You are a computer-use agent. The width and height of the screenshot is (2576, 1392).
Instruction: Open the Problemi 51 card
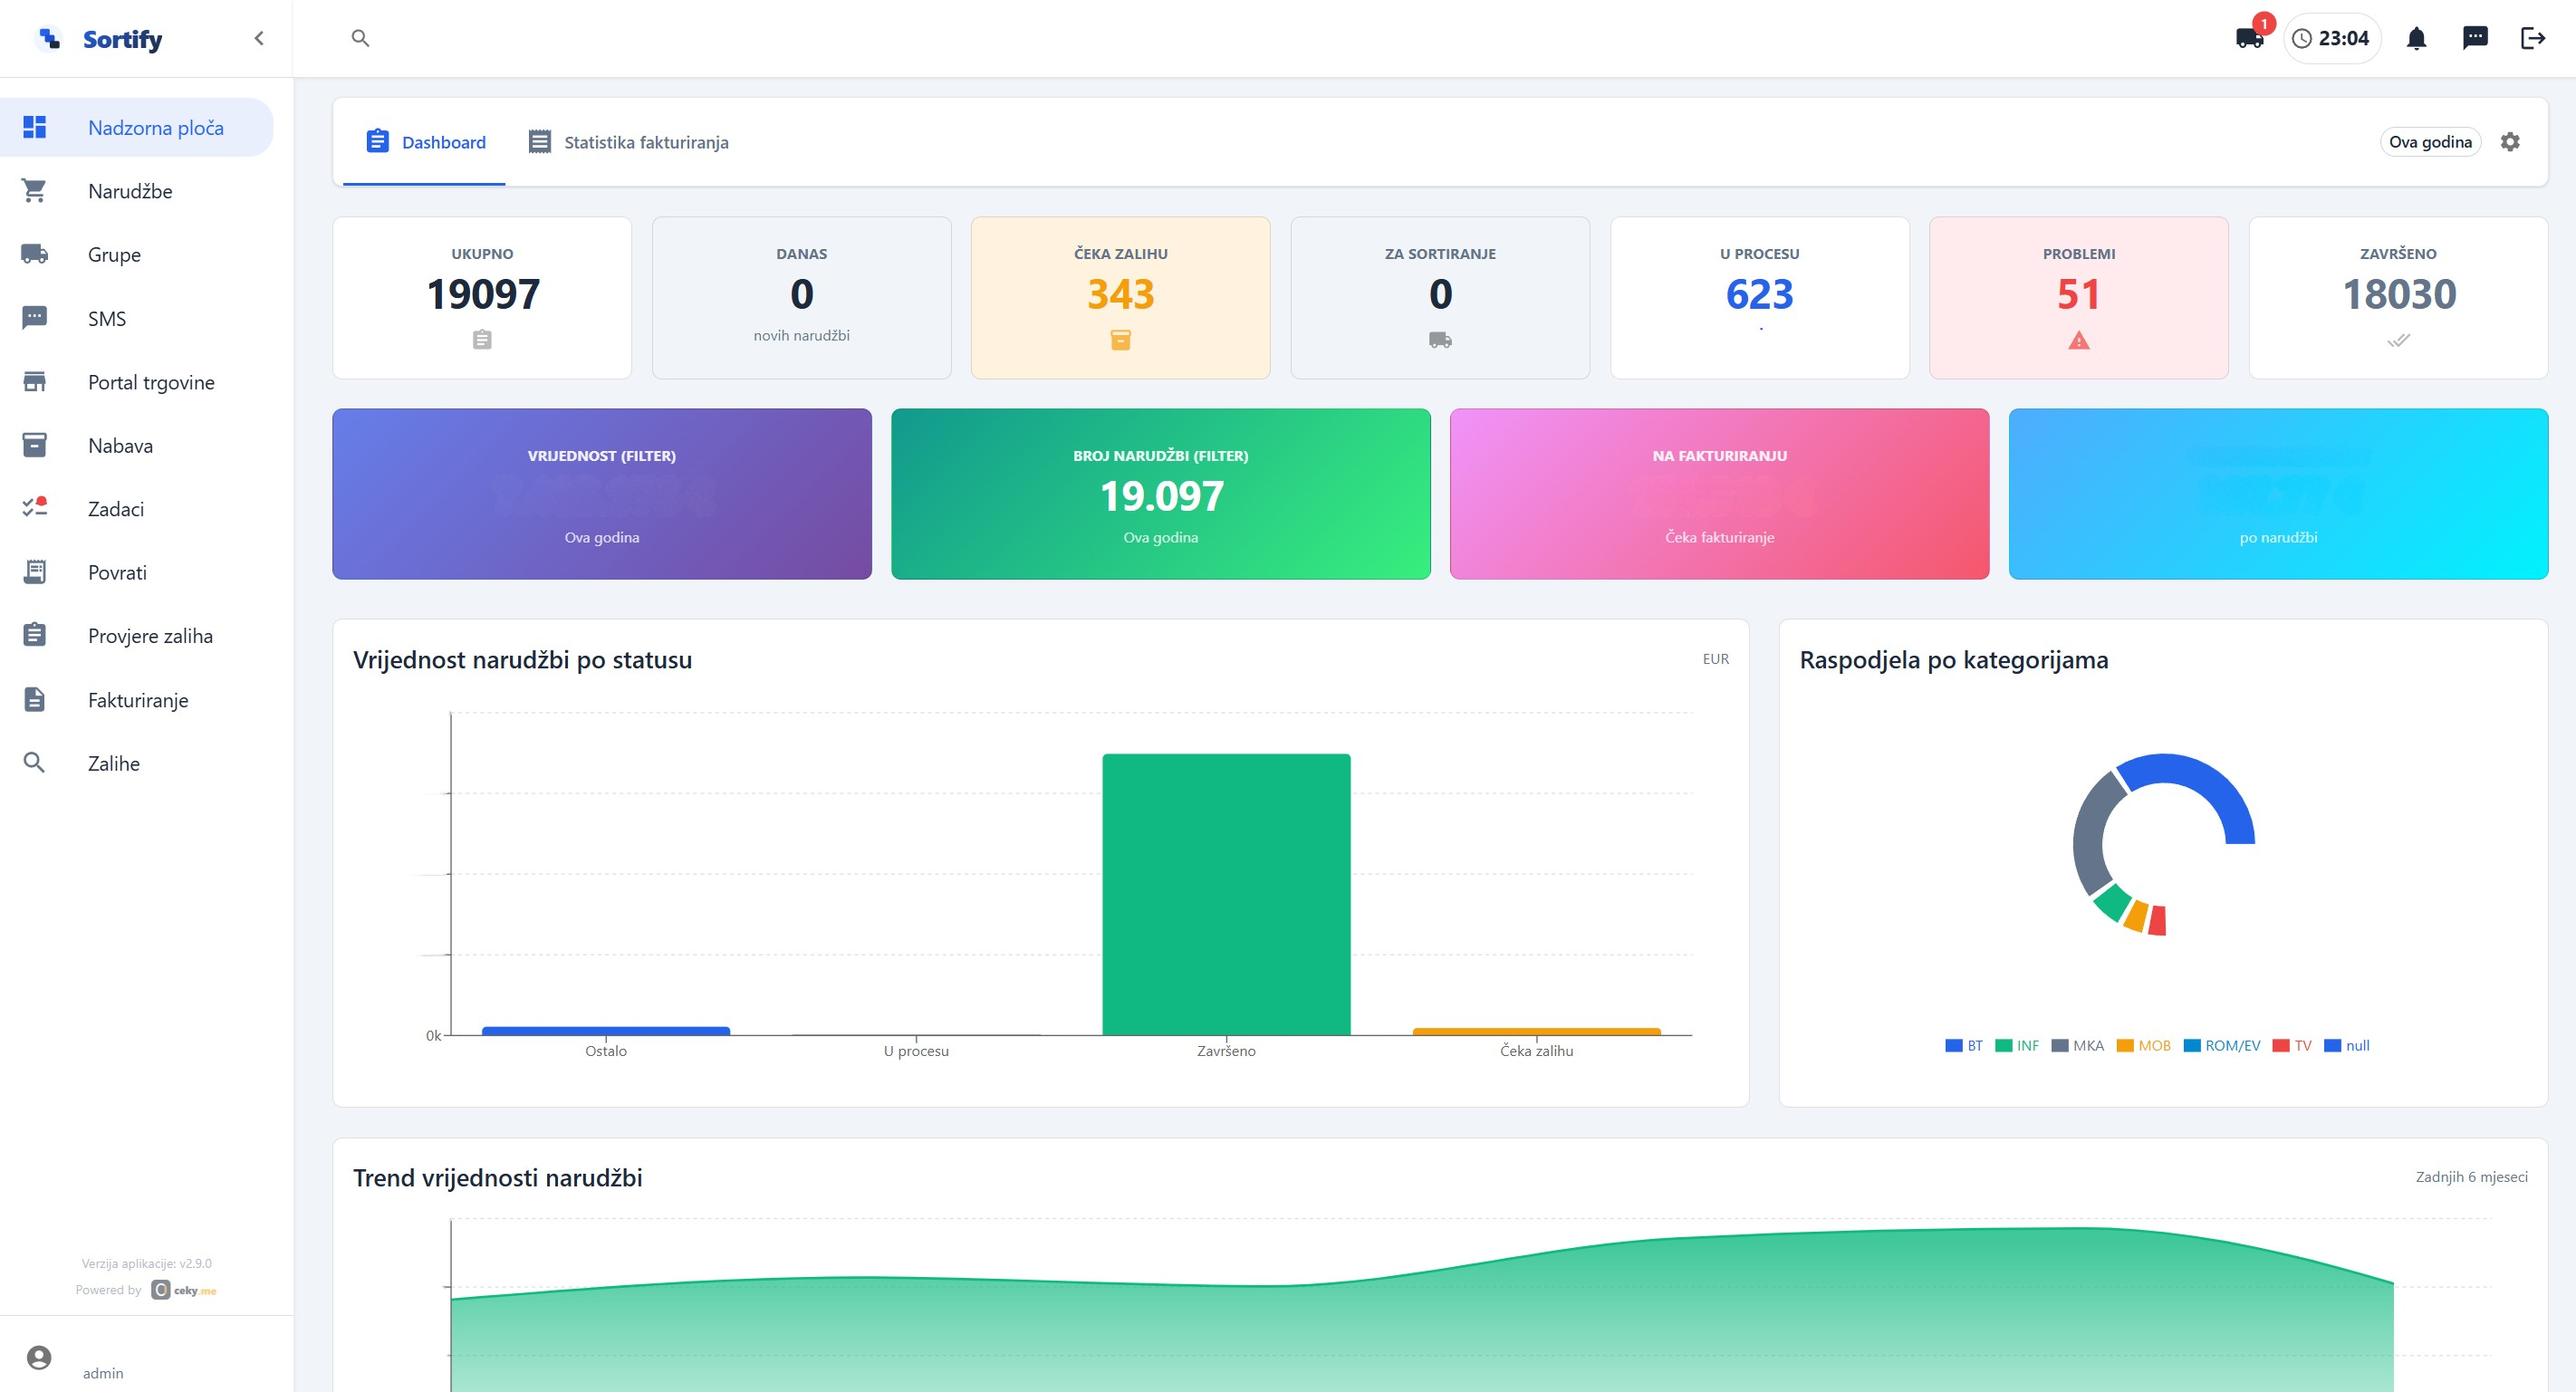click(2078, 298)
